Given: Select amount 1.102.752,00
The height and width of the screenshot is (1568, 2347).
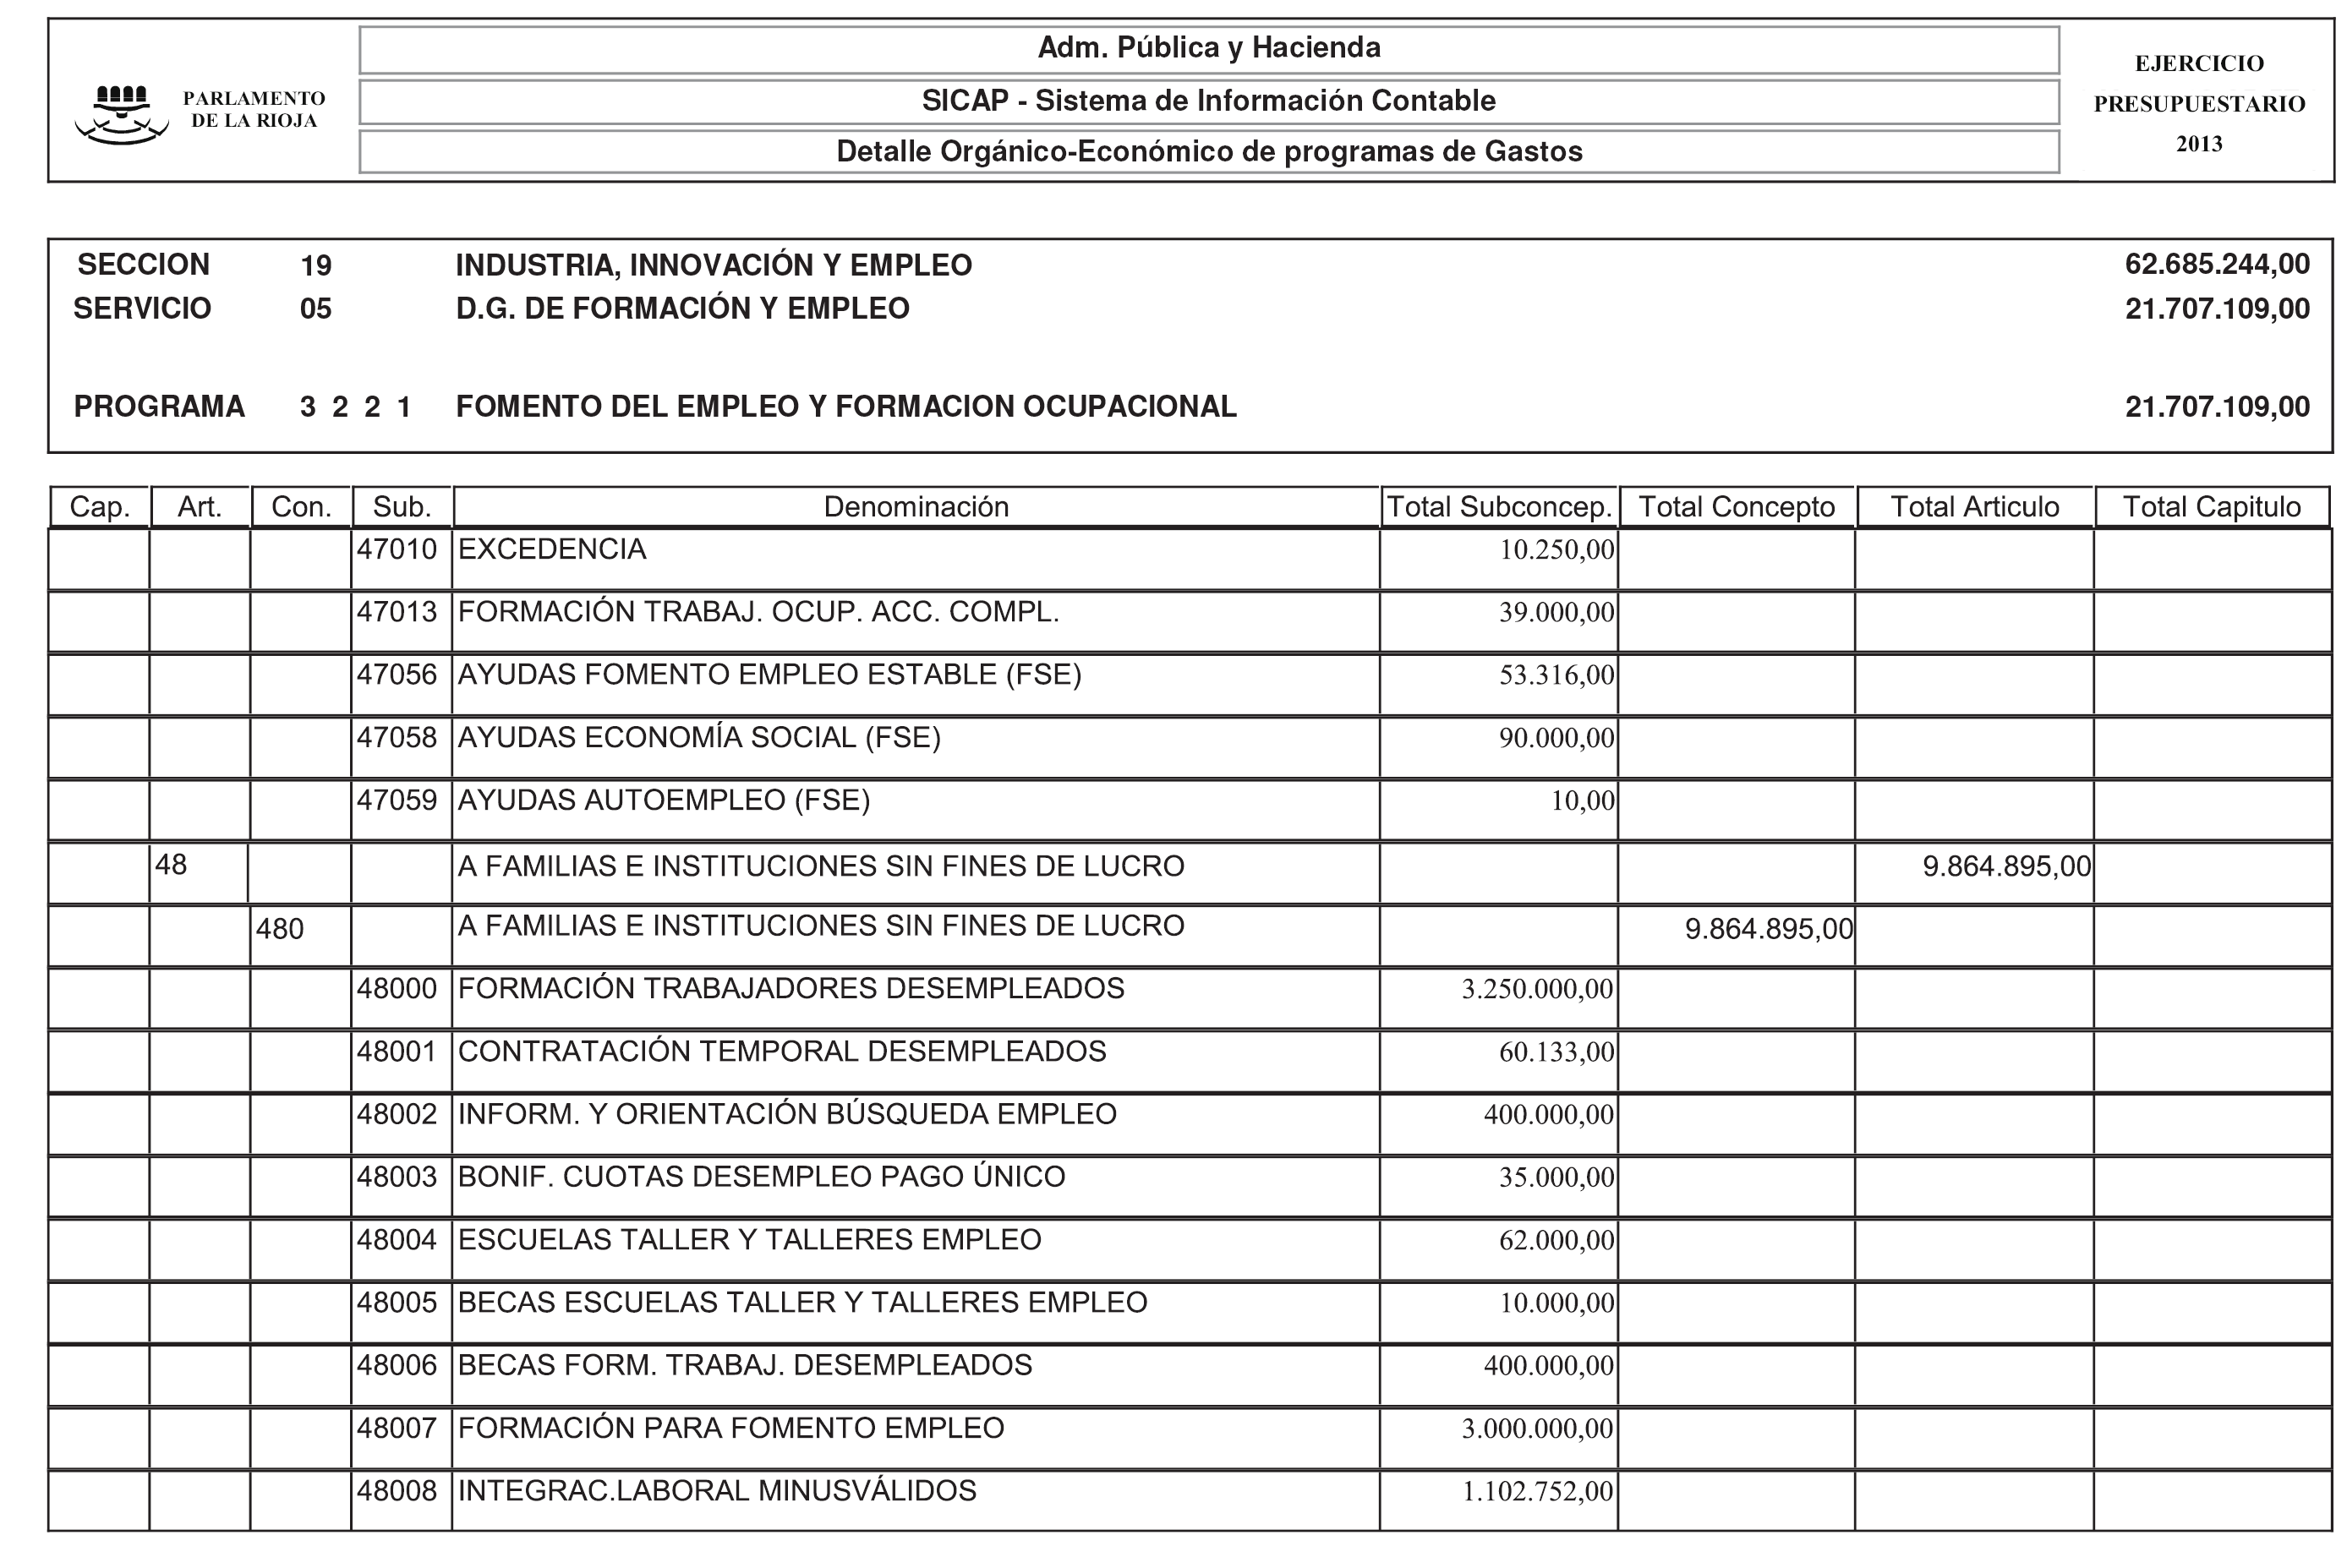Looking at the screenshot, I should (1537, 1493).
